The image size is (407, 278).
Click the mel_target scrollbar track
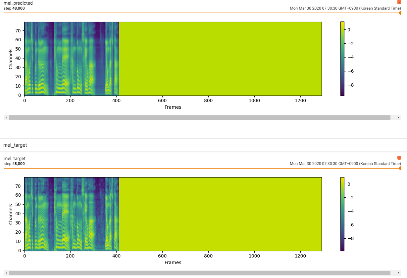199,273
